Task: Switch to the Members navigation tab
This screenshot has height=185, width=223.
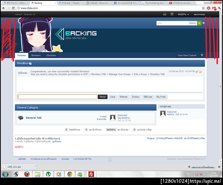Action: pyautogui.click(x=36, y=55)
